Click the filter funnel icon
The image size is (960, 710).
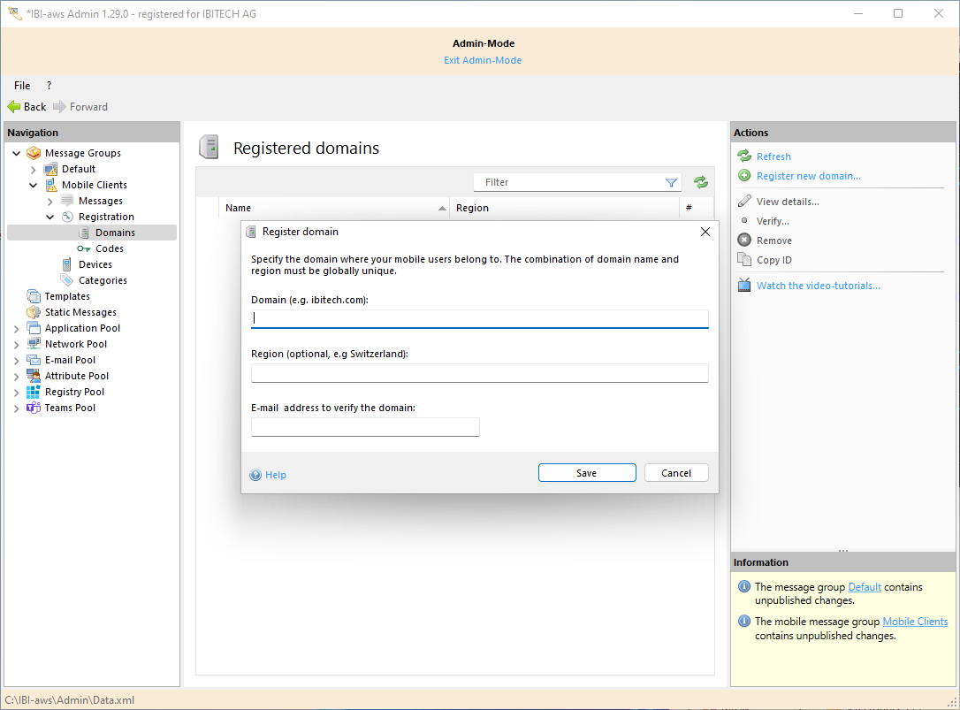coord(671,183)
